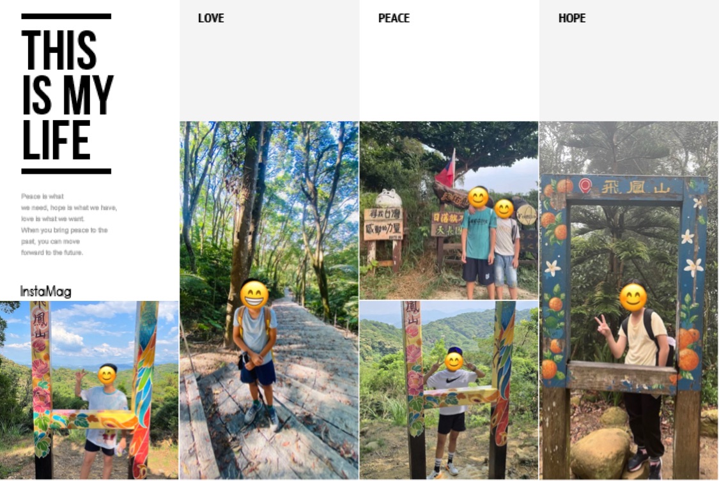Click the THIS IS MY LIFE title
This screenshot has width=719, height=481.
[67, 95]
